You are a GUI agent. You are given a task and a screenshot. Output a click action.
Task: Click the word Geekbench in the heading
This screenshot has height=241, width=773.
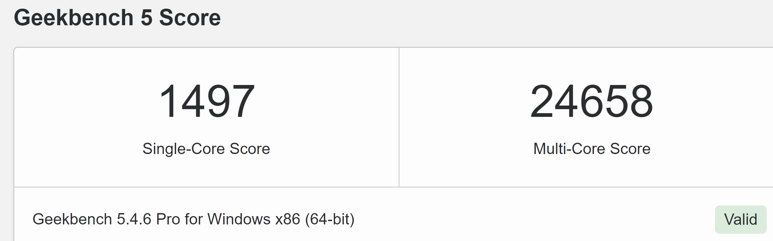coord(74,18)
